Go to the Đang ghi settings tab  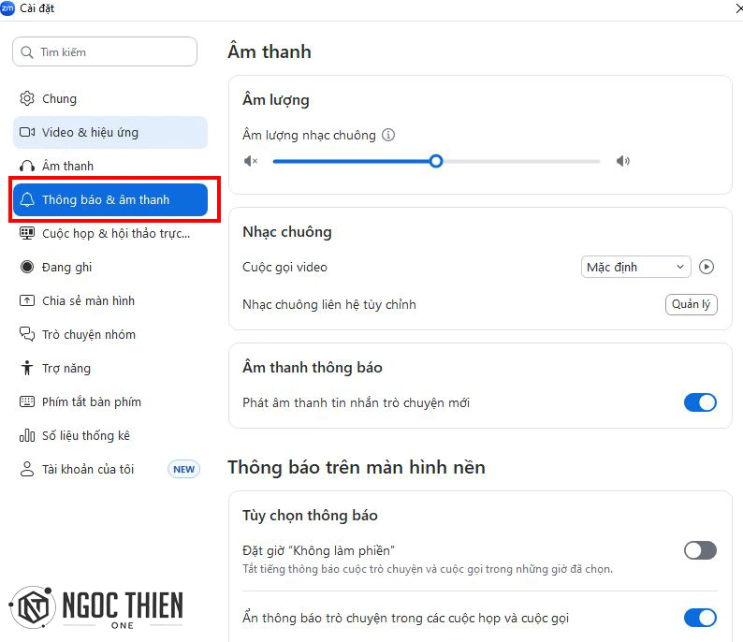109,267
